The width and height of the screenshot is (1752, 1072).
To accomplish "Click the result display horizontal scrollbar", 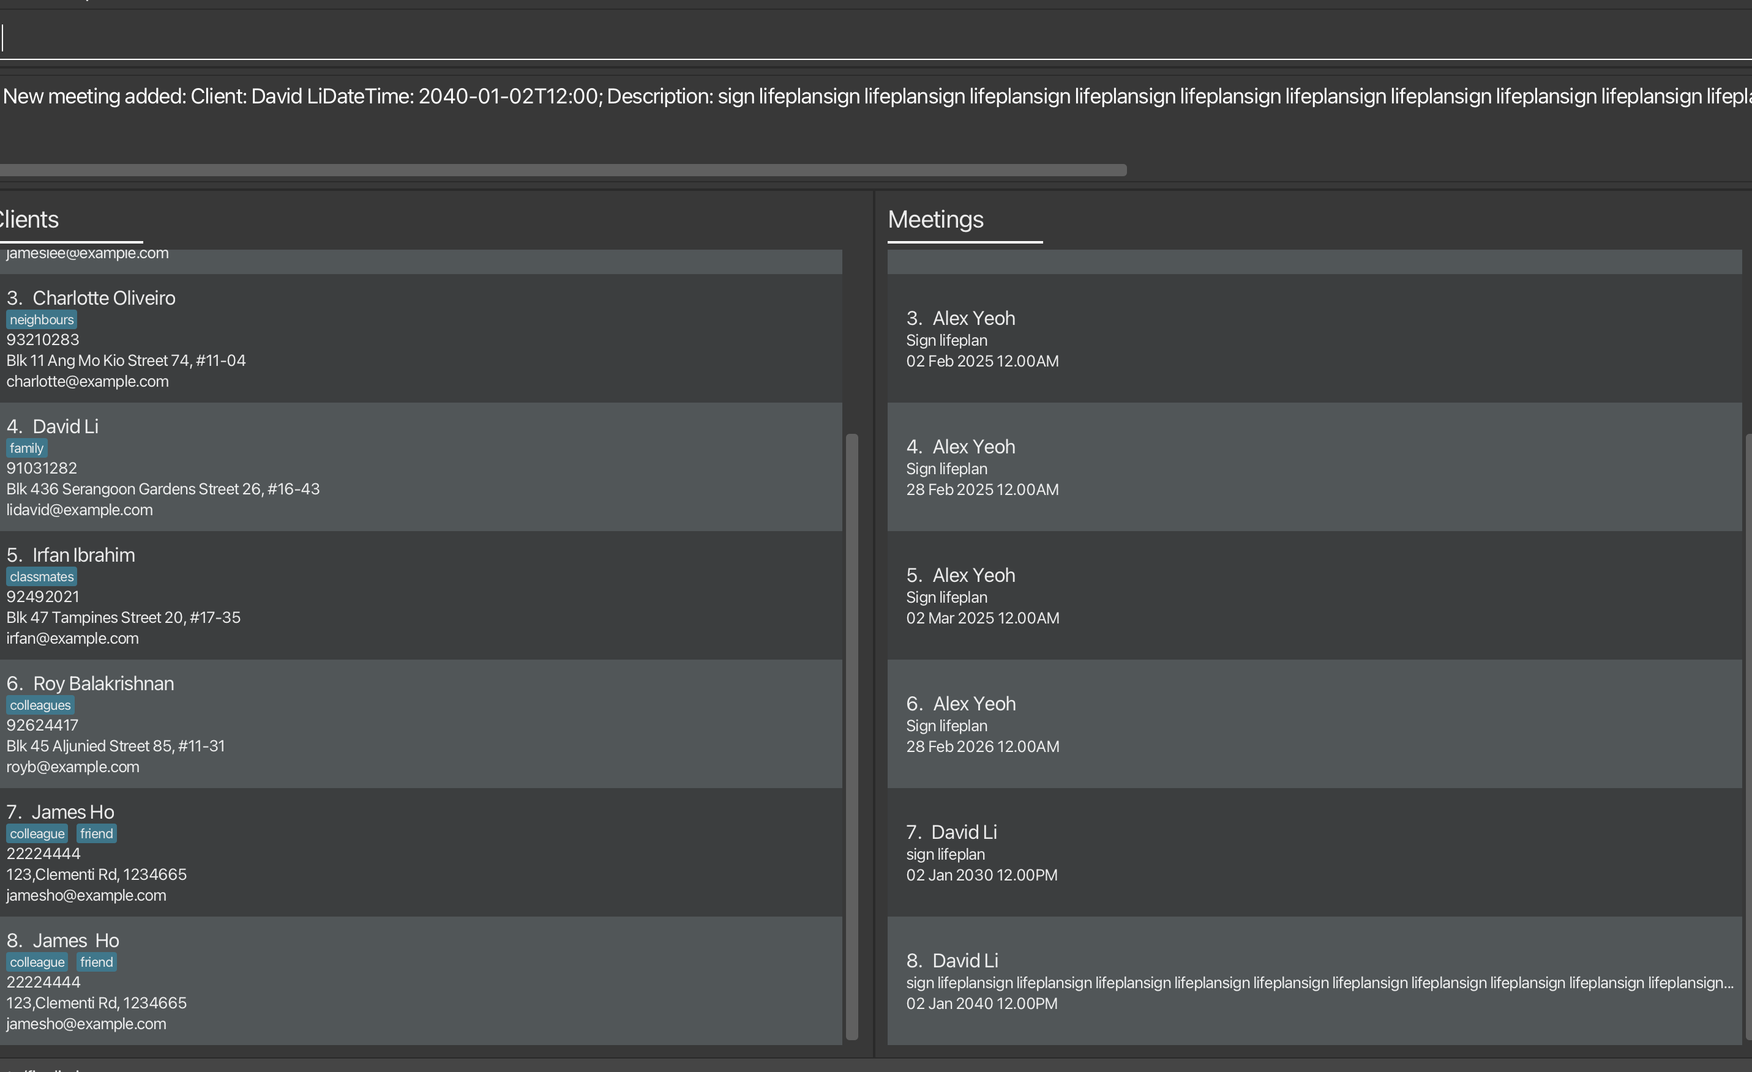I will [x=562, y=170].
